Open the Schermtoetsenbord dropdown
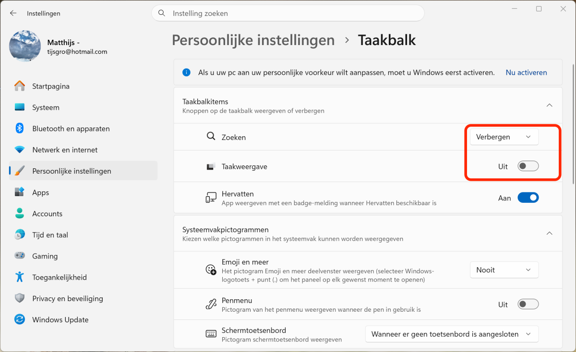Image resolution: width=576 pixels, height=352 pixels. pos(452,334)
